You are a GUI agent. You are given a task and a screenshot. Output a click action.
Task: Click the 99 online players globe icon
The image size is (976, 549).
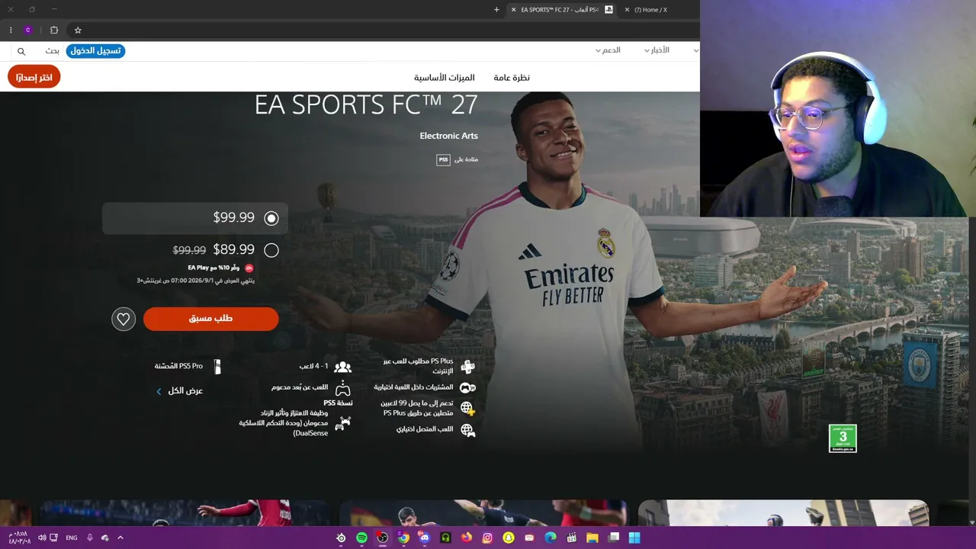(x=467, y=408)
